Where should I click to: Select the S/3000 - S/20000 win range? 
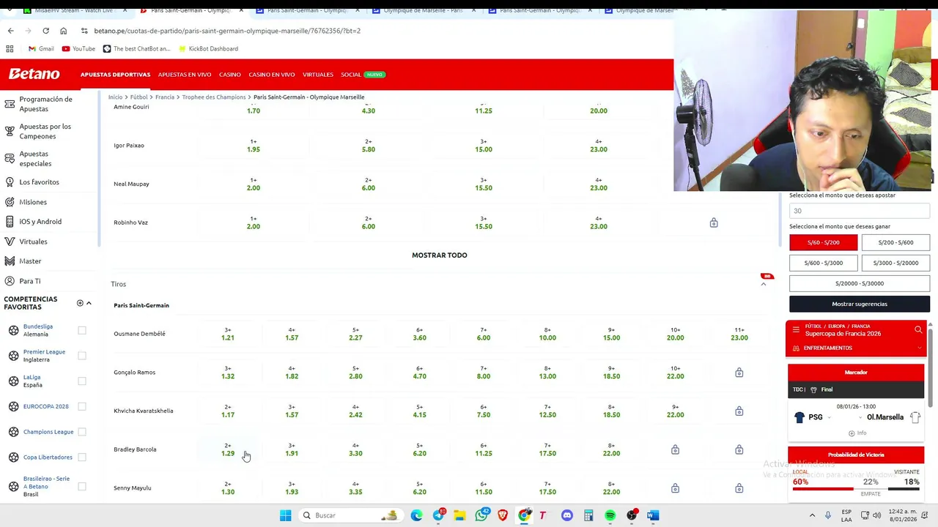[895, 263]
